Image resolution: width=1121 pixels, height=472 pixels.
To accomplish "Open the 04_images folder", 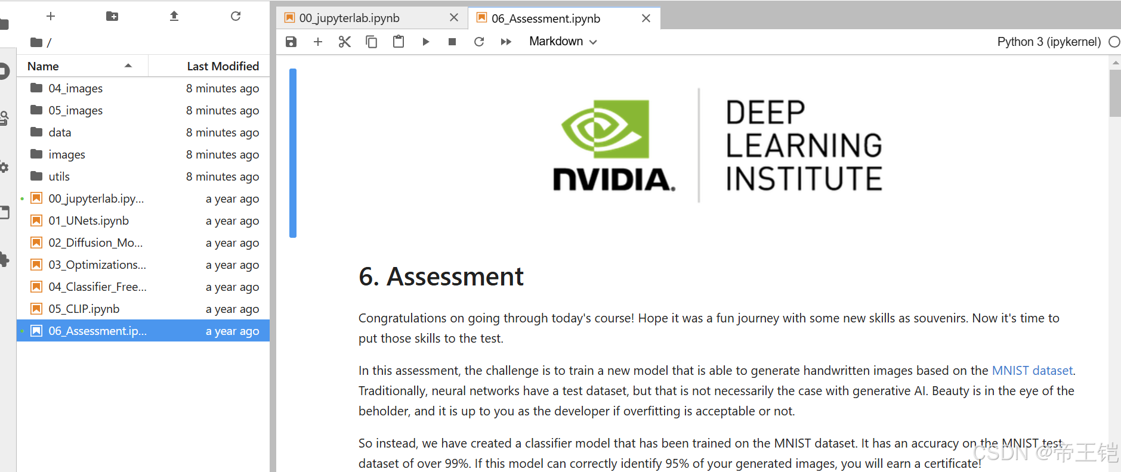I will coord(143,88).
